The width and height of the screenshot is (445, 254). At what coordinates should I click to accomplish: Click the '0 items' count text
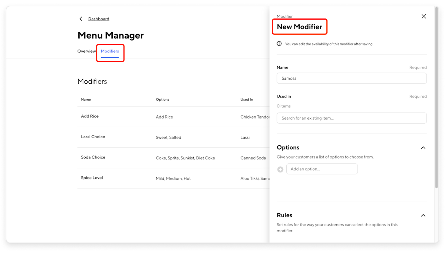point(284,106)
